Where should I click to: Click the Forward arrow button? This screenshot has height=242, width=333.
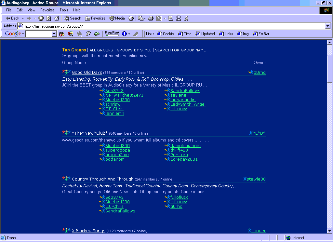29,18
